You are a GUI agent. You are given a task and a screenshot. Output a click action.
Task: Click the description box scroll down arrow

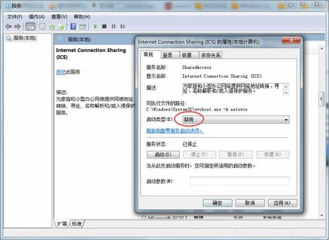pyautogui.click(x=286, y=93)
